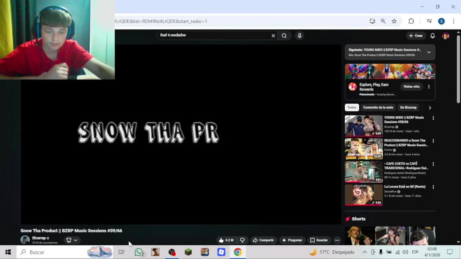Open the Windows notification center icon
Screen dimensions: 461x259
click(450, 252)
